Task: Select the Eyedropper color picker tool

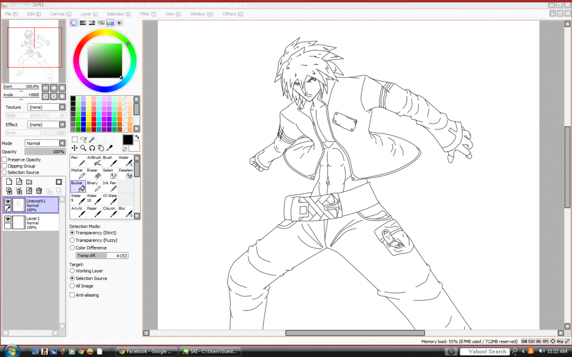Action: tap(109, 148)
